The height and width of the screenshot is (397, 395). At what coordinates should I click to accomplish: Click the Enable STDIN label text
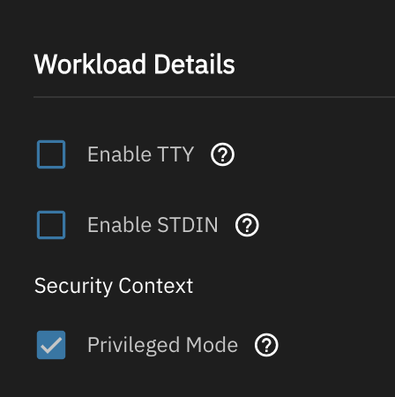[x=153, y=225]
